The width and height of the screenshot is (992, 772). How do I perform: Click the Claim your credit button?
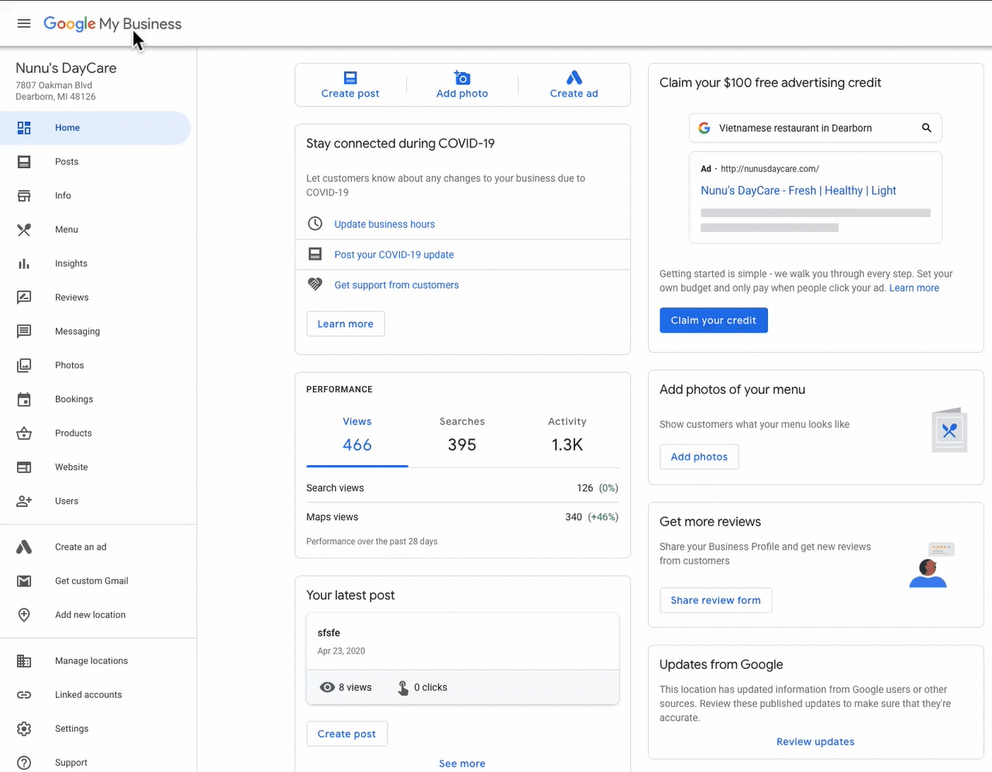tap(714, 320)
